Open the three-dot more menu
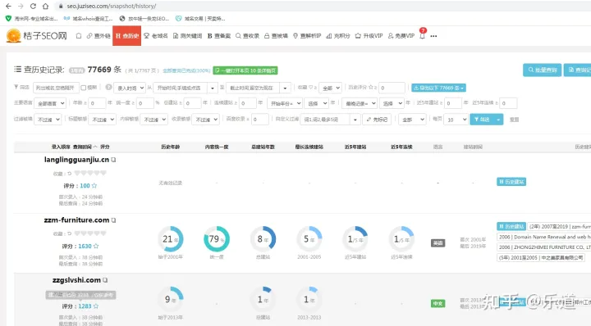Screen dimensions: 591x326 [434, 36]
